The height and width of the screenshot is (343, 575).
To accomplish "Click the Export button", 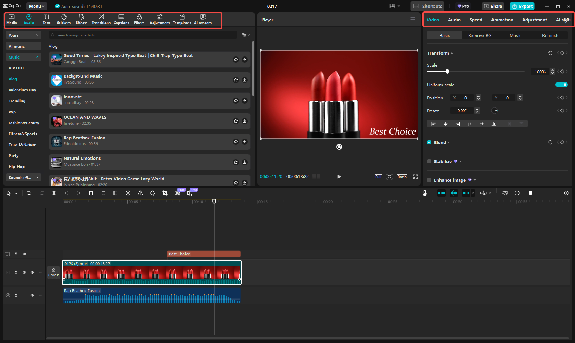I will pyautogui.click(x=522, y=6).
